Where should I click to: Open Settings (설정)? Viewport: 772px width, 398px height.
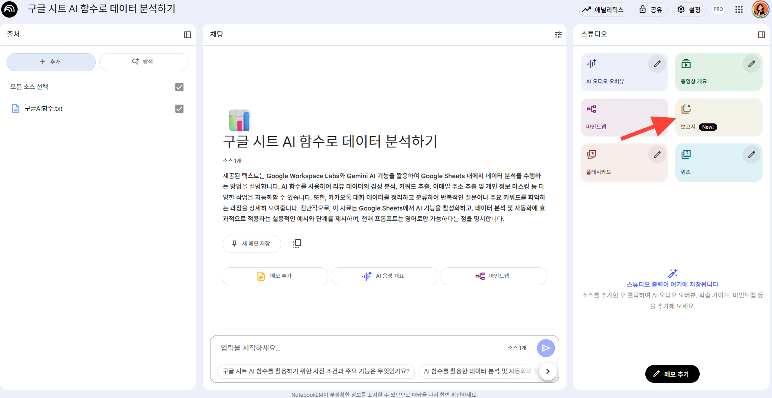[x=689, y=9]
